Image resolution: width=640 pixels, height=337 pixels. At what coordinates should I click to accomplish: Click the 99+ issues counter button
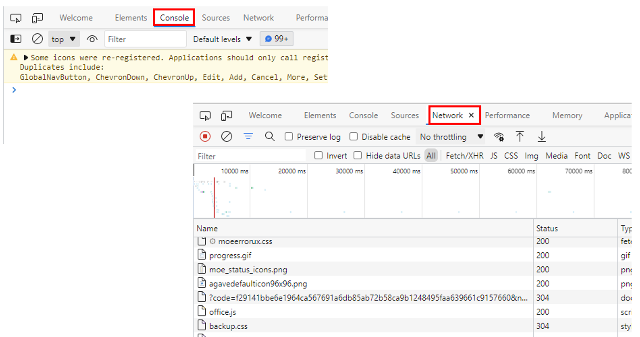point(276,39)
